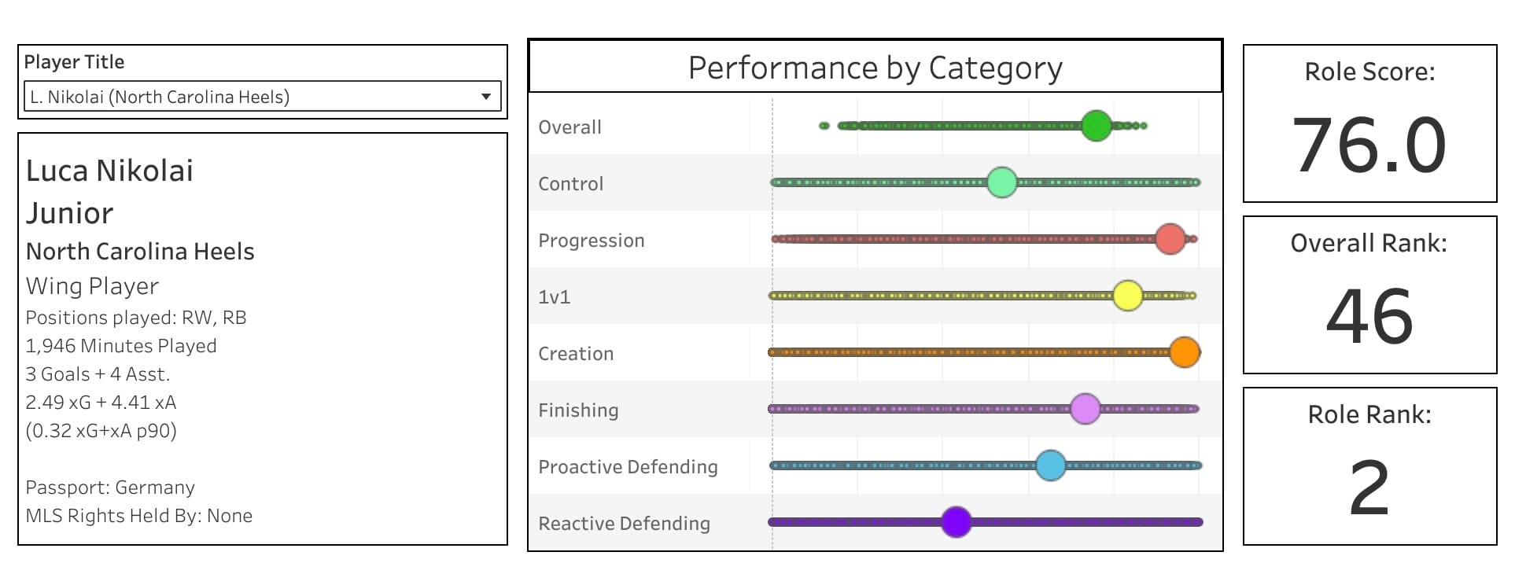Select the blue Proactive Defending marker

[x=1051, y=465]
